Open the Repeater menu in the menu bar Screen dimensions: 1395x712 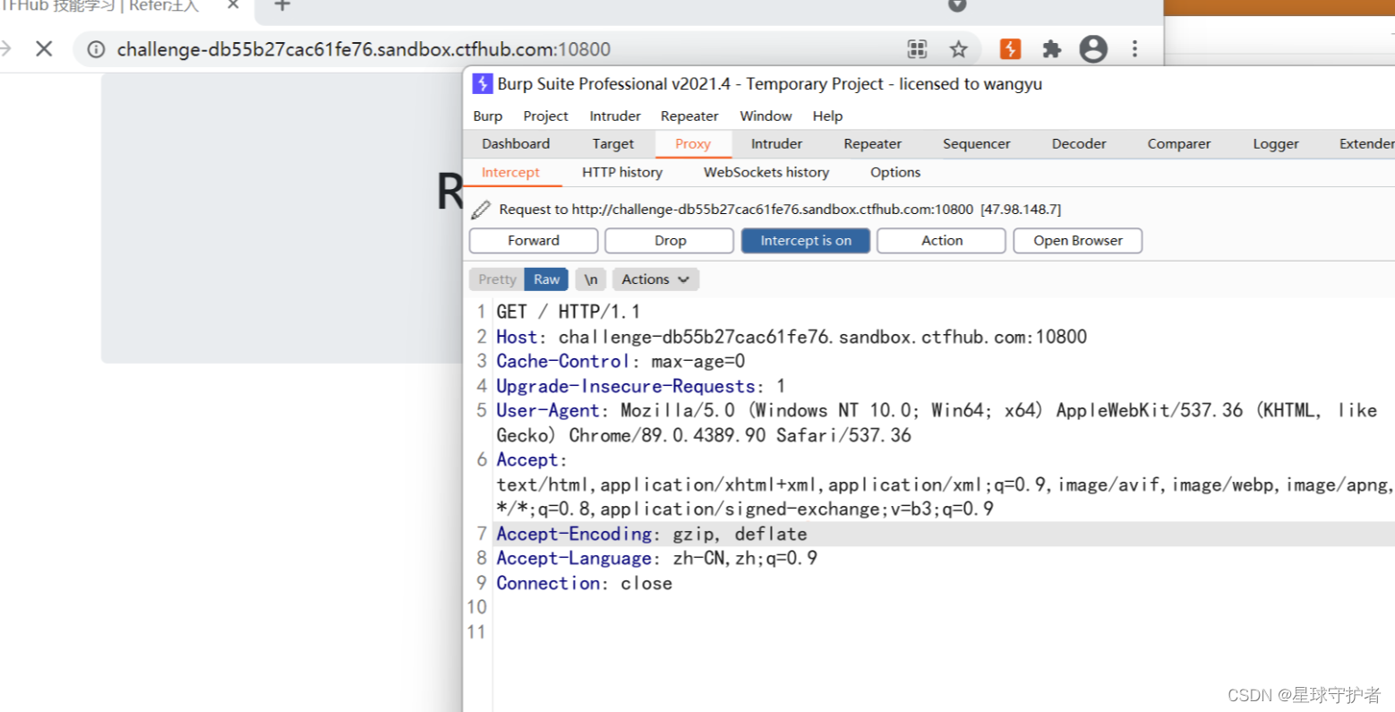pos(689,116)
